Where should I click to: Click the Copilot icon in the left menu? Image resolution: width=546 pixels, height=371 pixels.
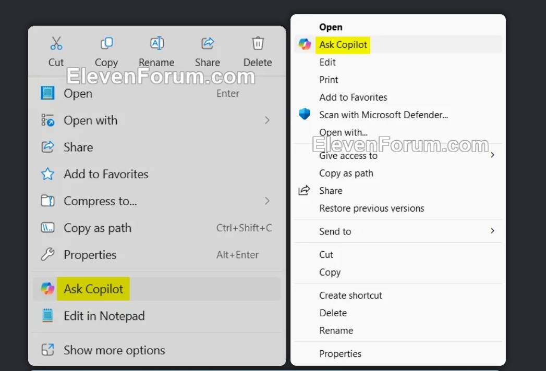pos(47,289)
